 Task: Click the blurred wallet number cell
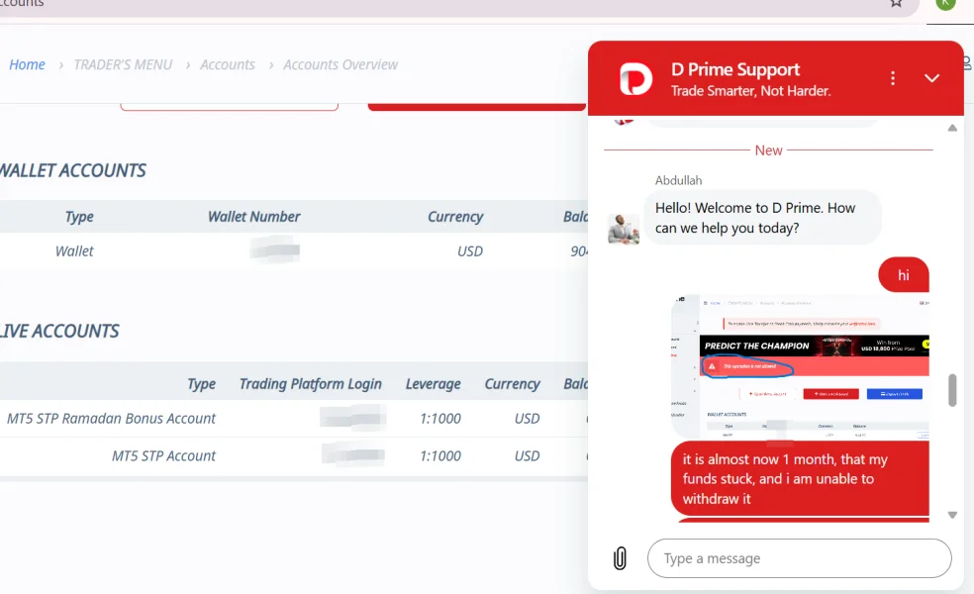tap(274, 250)
